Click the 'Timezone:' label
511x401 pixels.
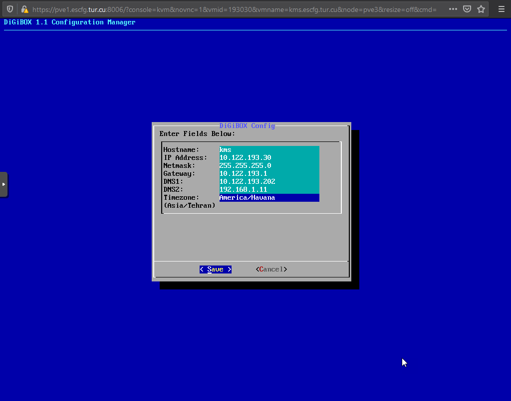point(181,198)
